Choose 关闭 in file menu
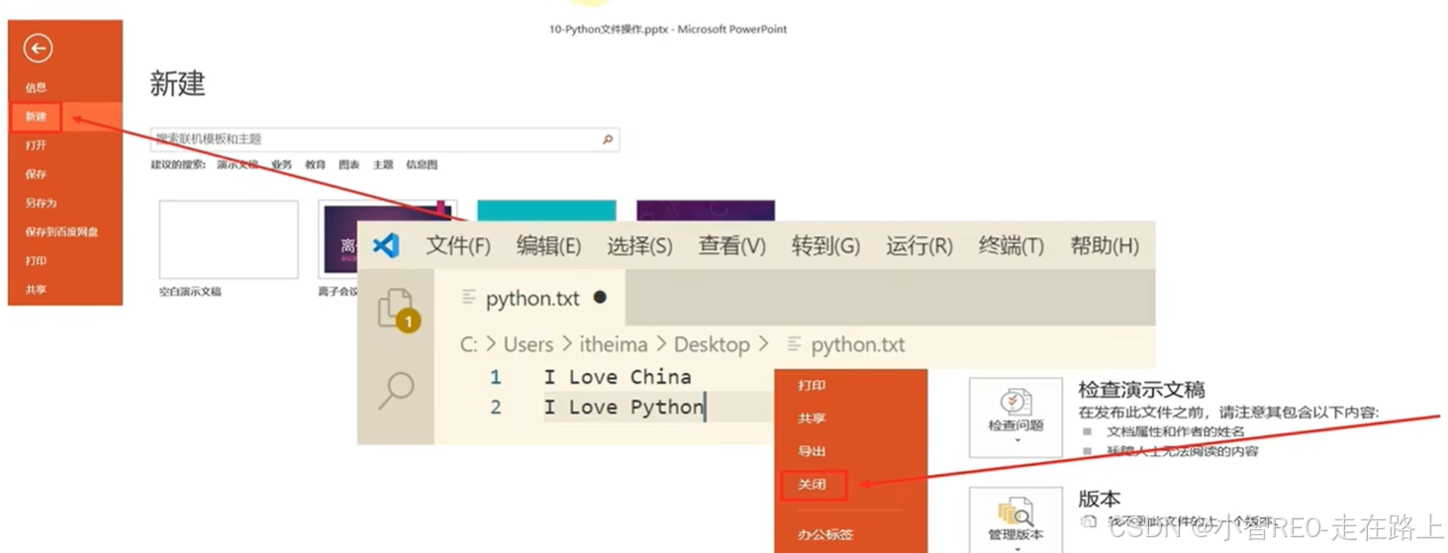Screen dimensions: 1448x553 (x=812, y=485)
